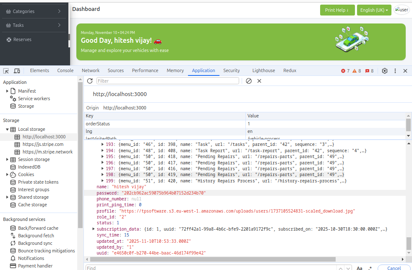
Task: Click the Manifest file icon
Action: click(x=13, y=91)
